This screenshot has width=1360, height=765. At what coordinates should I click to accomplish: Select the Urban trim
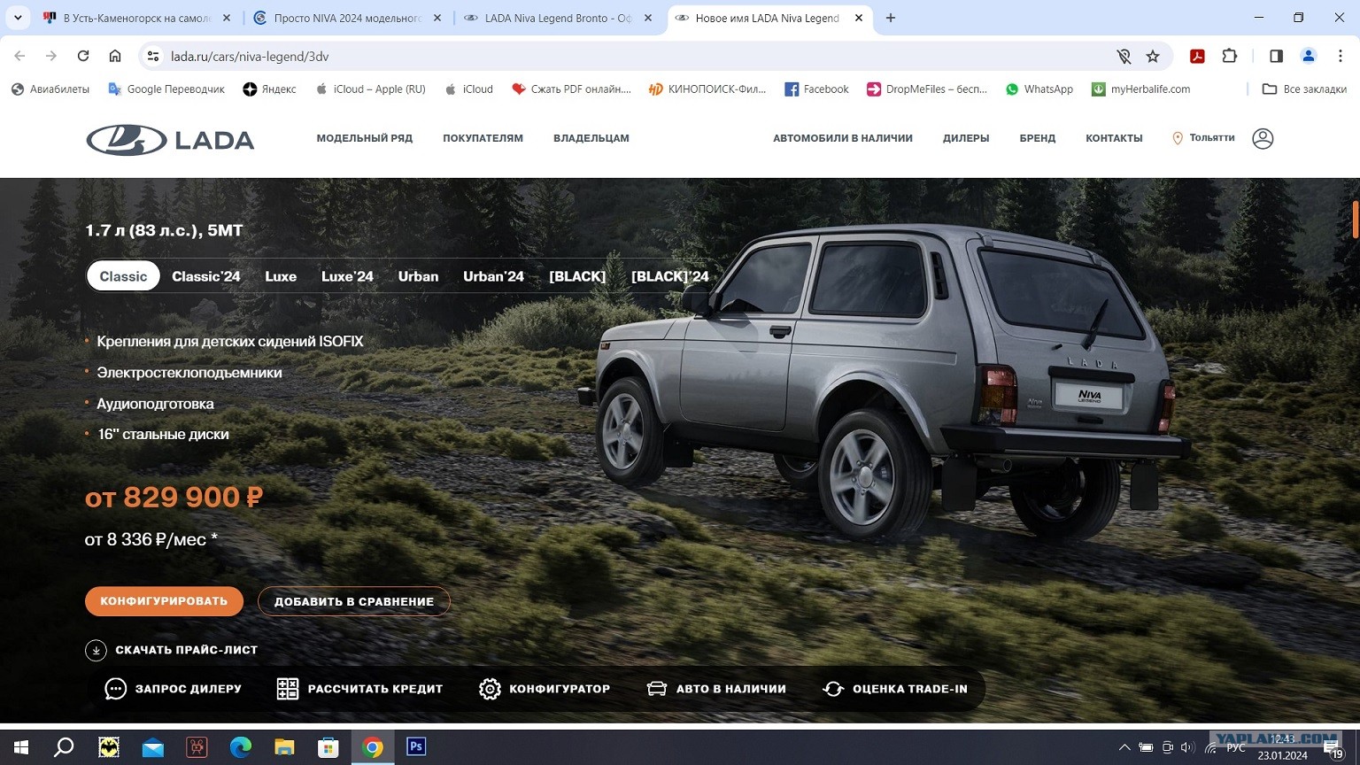tap(418, 276)
